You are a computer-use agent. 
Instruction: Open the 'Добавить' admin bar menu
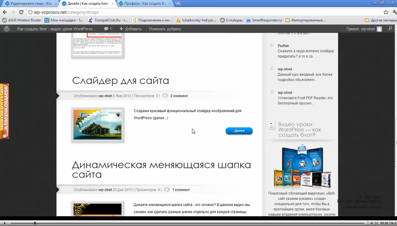[x=131, y=29]
